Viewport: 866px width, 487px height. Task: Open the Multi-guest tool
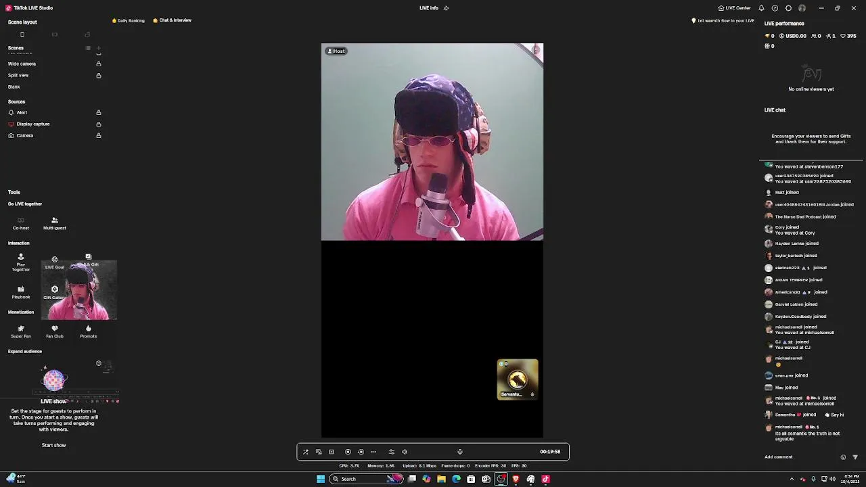55,223
